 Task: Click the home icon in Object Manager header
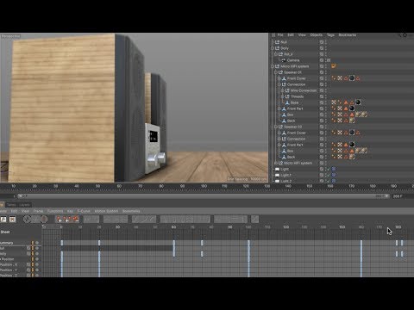click(405, 35)
